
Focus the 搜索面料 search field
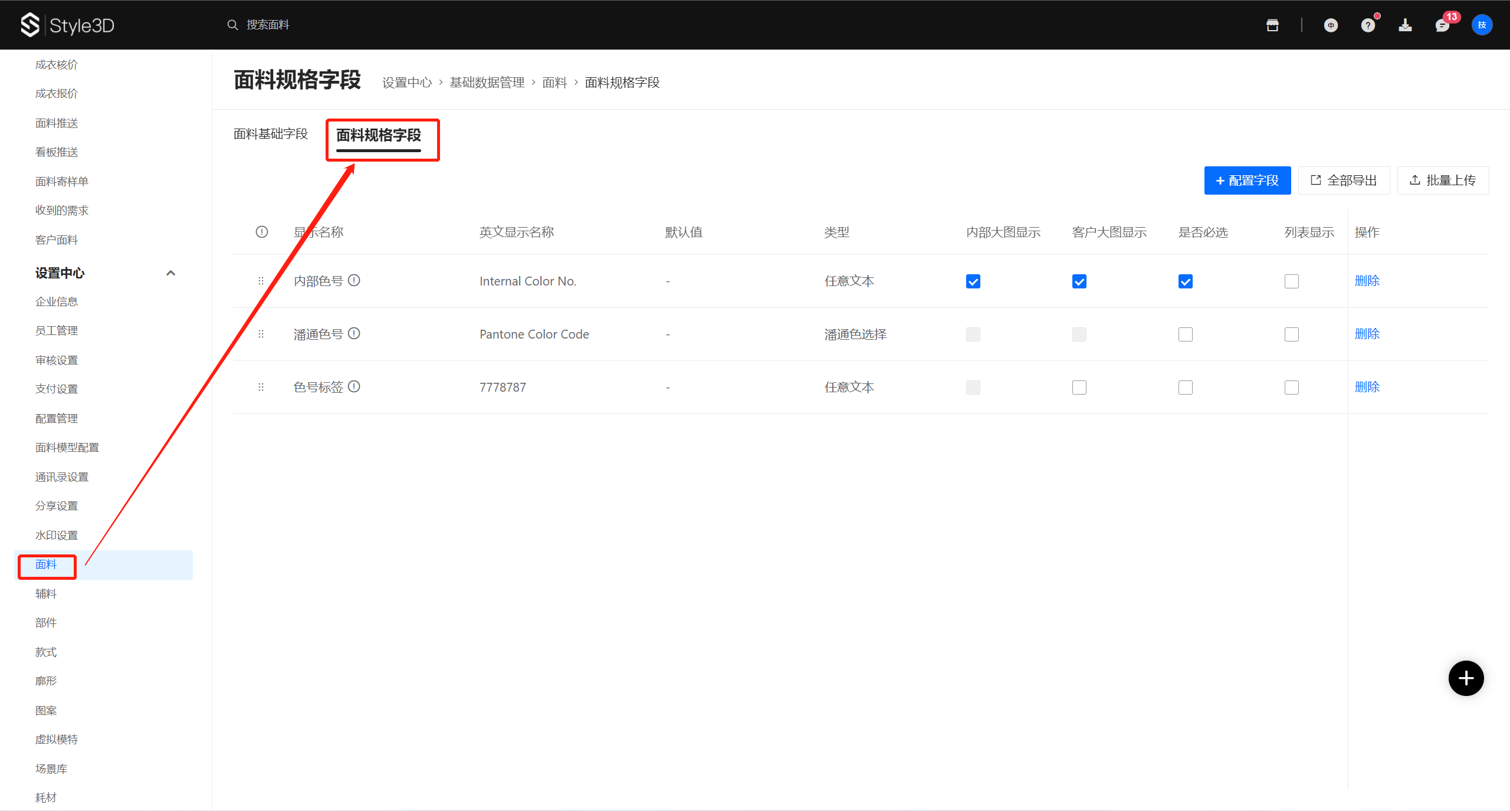268,25
